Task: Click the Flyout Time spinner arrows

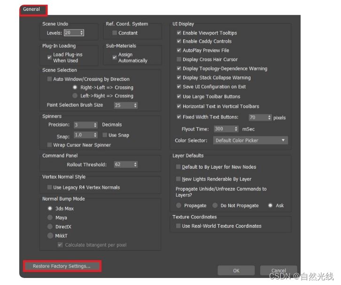Action: click(236, 129)
